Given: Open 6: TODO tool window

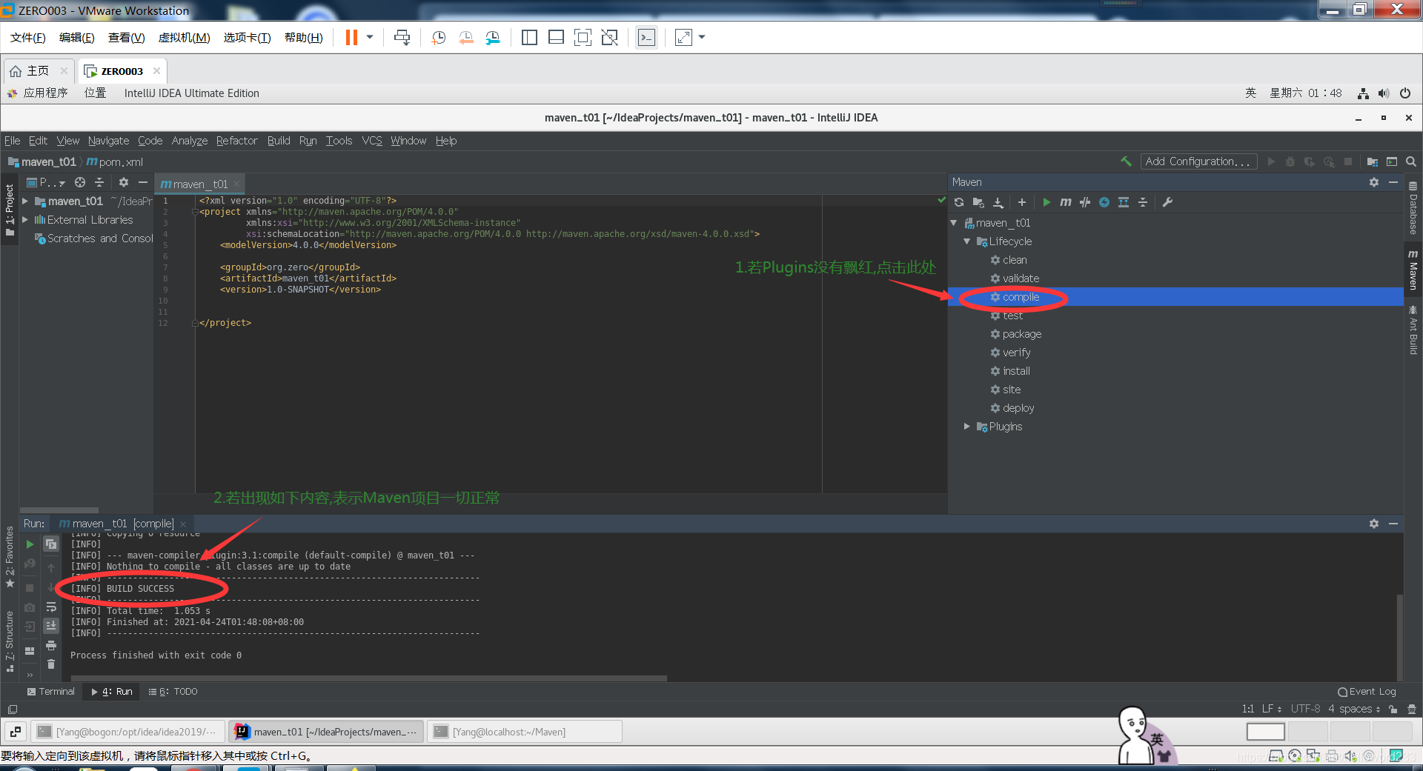Looking at the screenshot, I should [x=173, y=692].
